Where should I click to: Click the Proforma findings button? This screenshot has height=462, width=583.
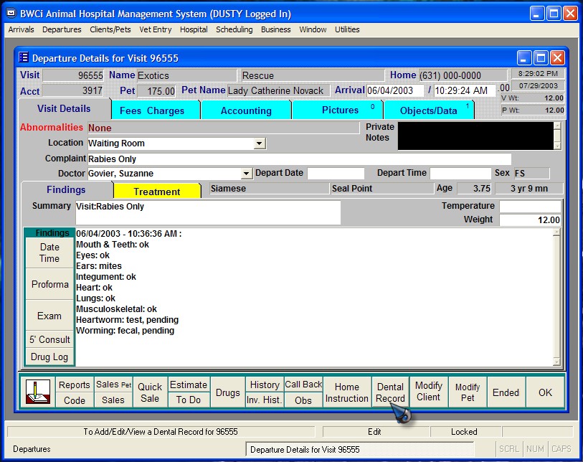[49, 284]
